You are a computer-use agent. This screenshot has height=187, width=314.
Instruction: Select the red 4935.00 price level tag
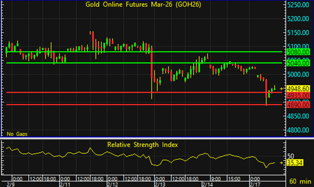(298, 96)
